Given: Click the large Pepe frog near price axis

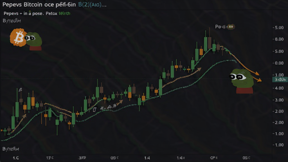Looking at the screenshot, I should [x=242, y=81].
